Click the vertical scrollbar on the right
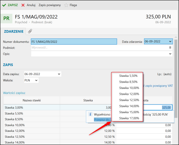The width and height of the screenshot is (179, 145). tap(176, 79)
